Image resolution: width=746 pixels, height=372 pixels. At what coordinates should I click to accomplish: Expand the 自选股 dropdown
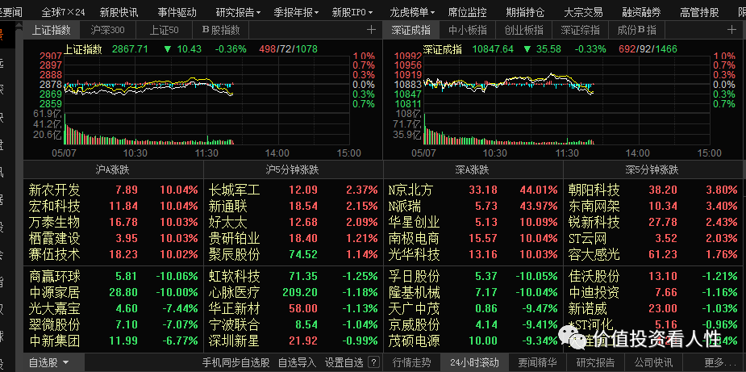pos(49,362)
